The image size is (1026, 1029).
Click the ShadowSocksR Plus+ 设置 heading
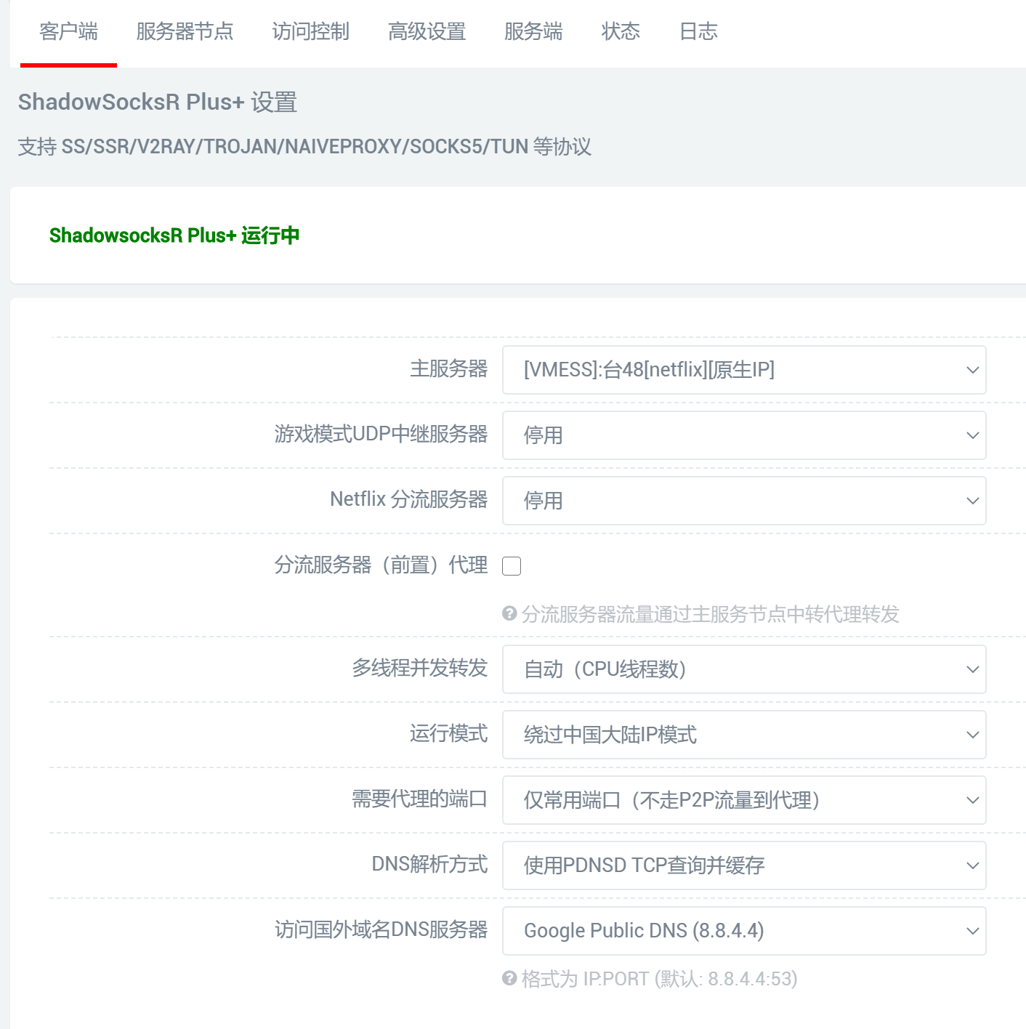pyautogui.click(x=158, y=102)
